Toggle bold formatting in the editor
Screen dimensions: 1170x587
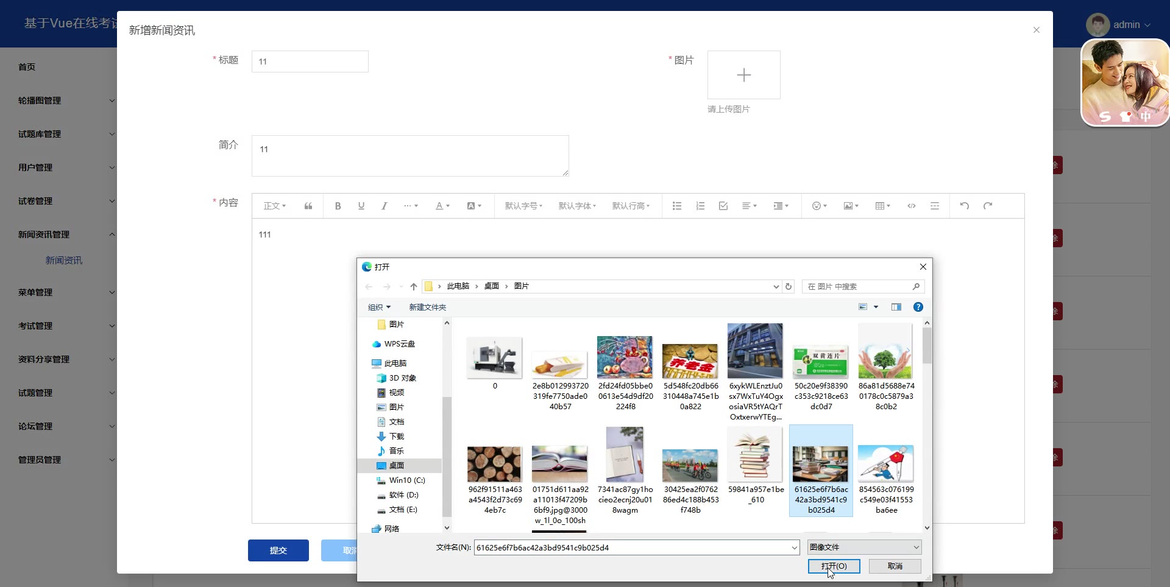(x=338, y=206)
